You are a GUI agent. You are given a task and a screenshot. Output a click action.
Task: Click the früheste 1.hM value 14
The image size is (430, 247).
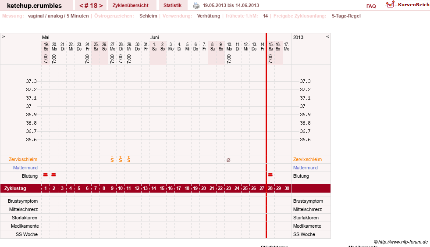[265, 16]
